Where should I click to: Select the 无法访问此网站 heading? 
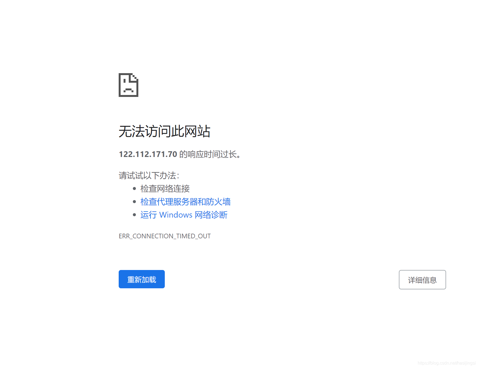click(x=165, y=131)
